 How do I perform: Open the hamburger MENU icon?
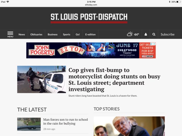click(10, 34)
